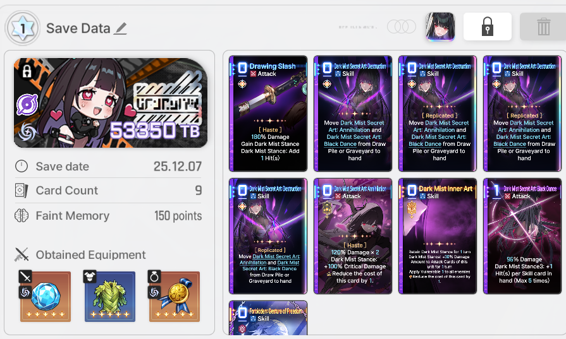Open the Drawing Slash attack card

(268, 114)
